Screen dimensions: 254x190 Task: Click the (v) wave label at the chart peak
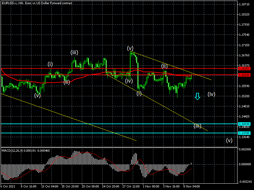130,48
